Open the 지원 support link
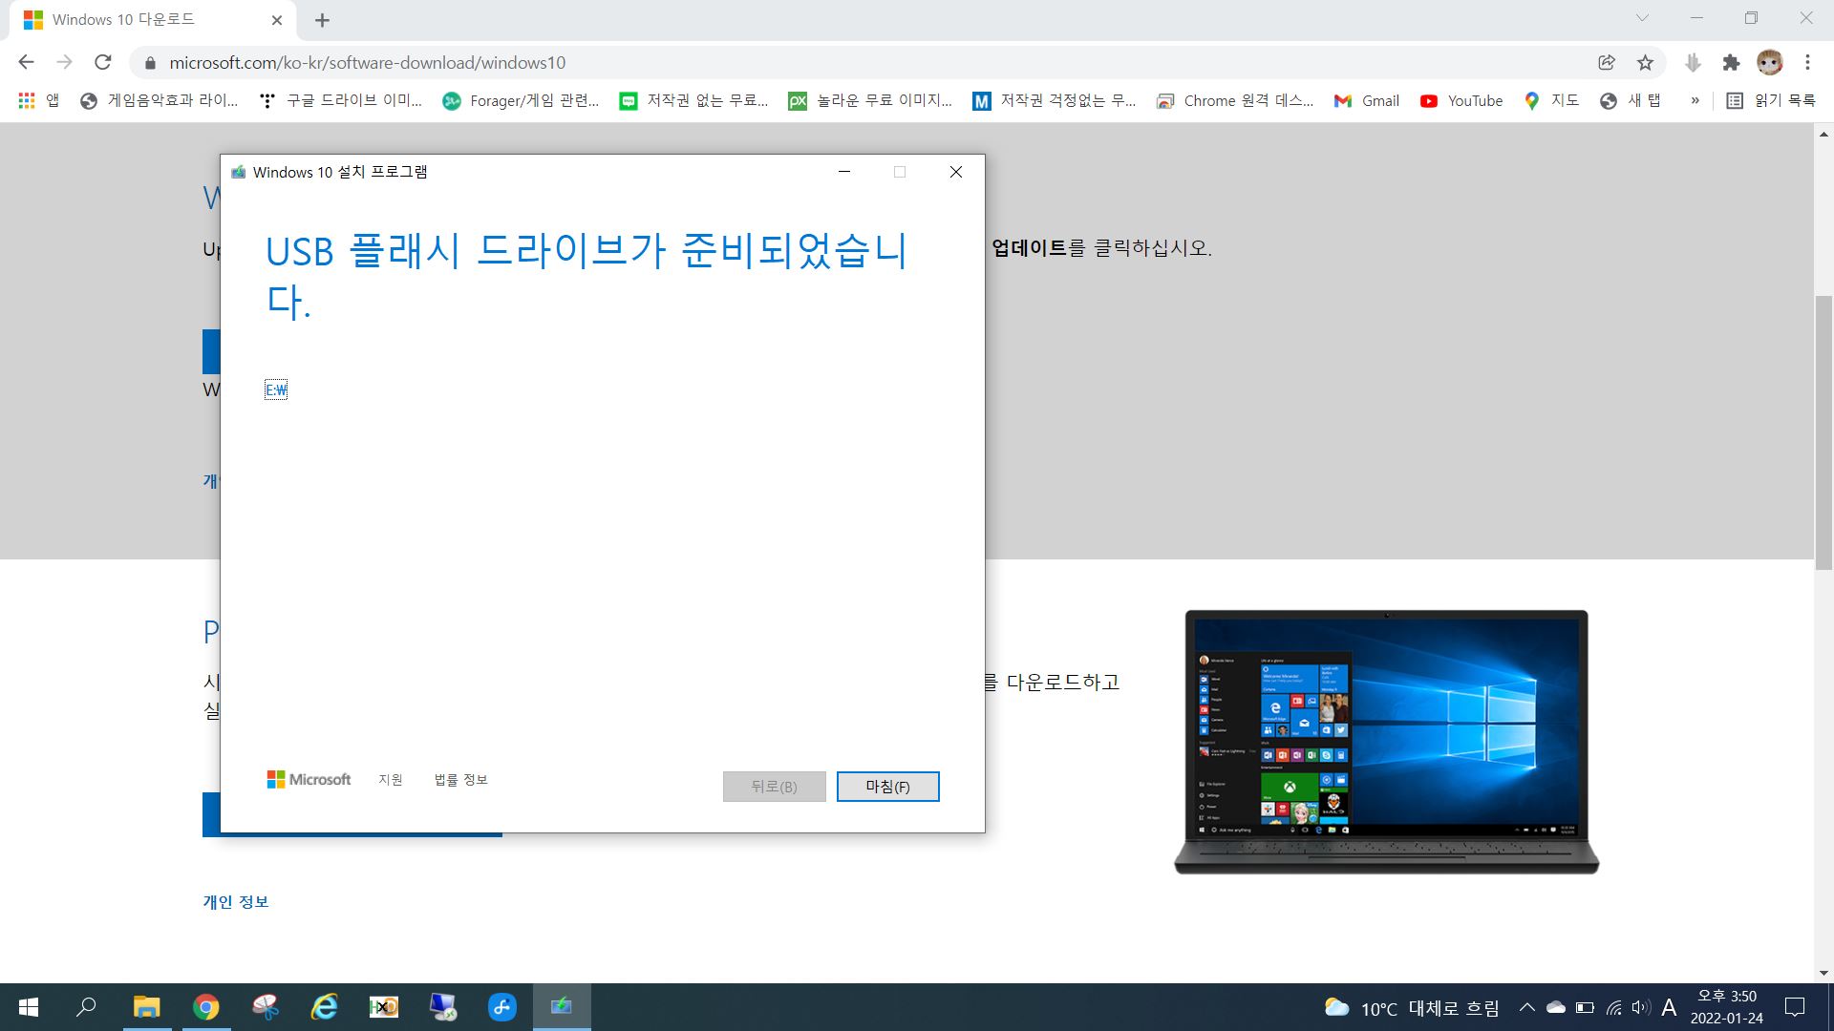 click(391, 780)
